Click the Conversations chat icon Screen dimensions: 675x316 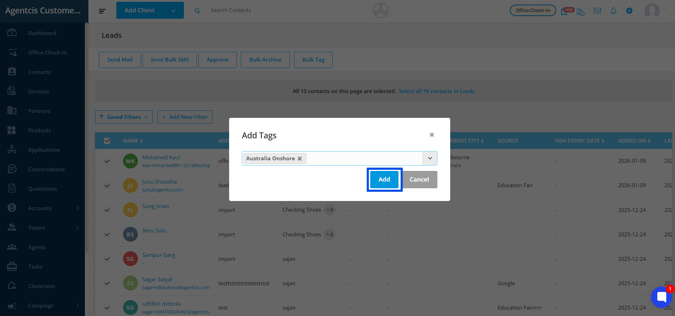tap(12, 169)
